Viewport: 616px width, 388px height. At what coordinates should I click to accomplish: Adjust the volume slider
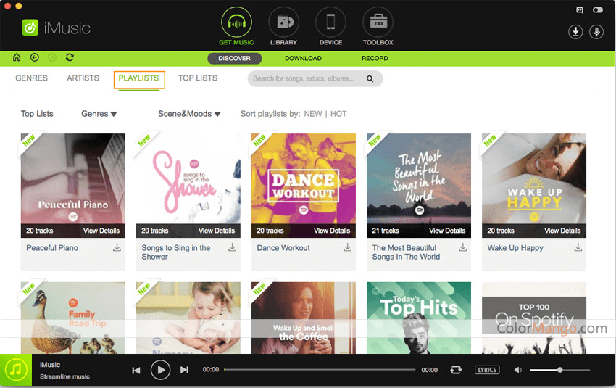pos(559,370)
